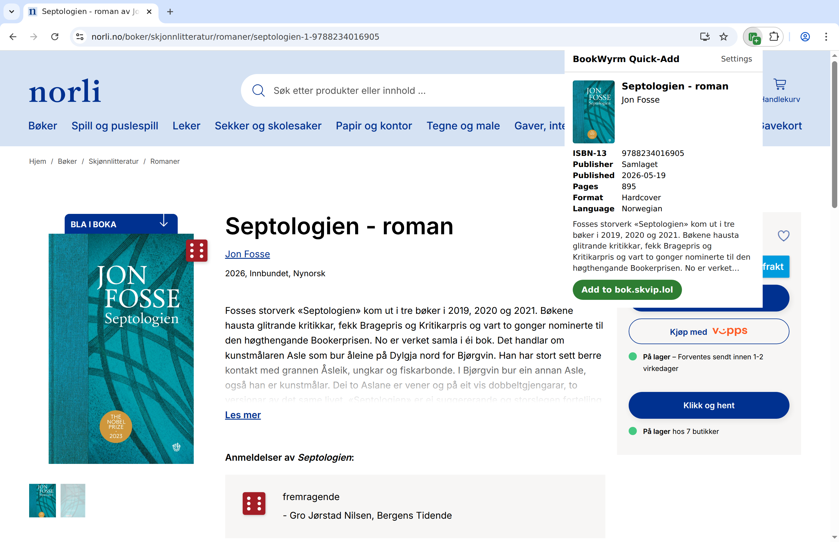Bookmark this page with the star icon
The width and height of the screenshot is (839, 542).
[724, 37]
